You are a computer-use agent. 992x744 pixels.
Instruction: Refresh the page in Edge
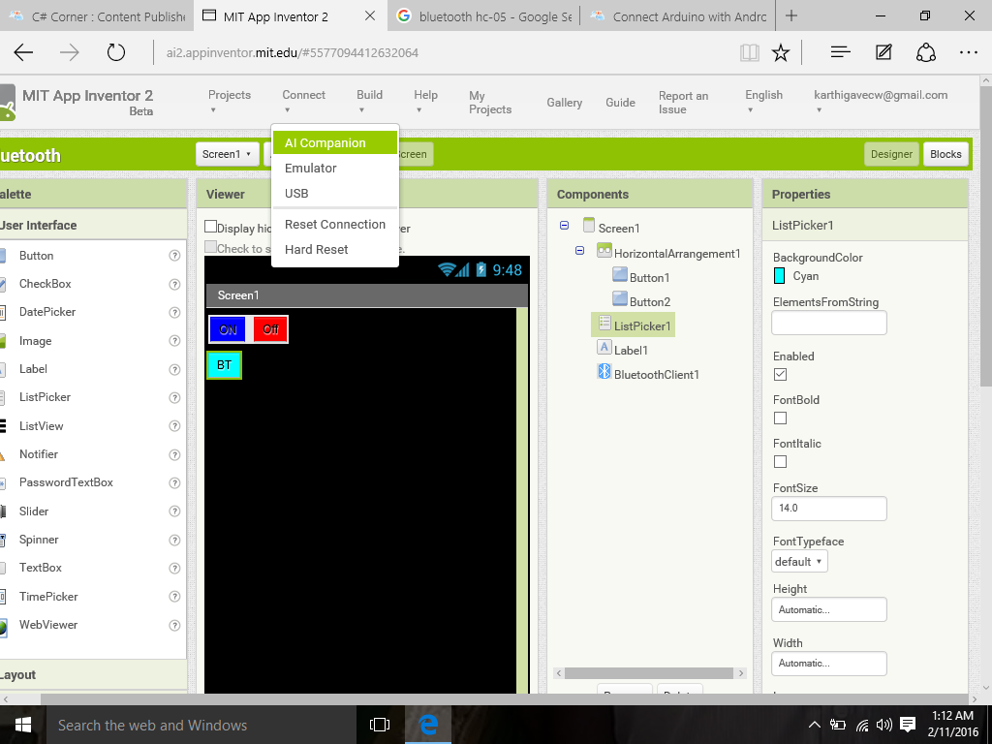pos(116,52)
